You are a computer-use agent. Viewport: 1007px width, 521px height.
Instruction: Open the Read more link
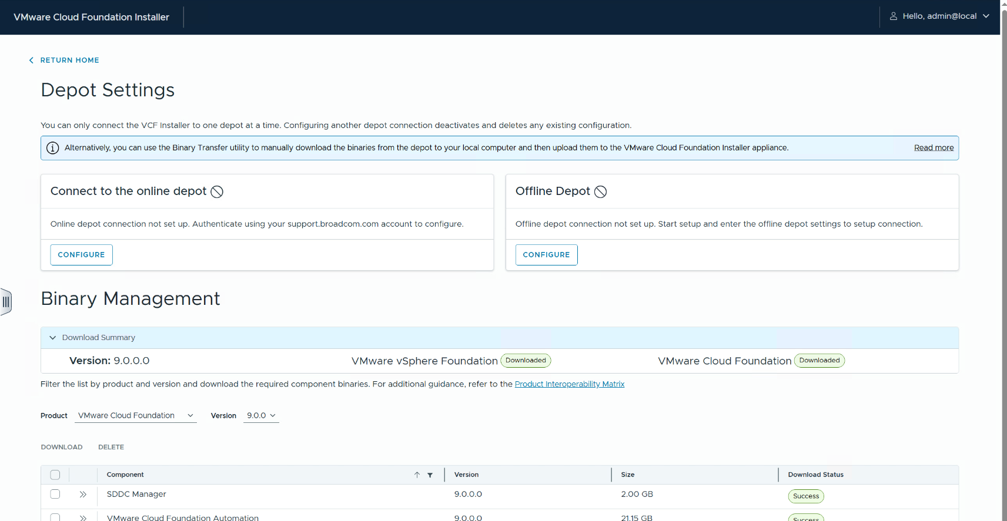[x=934, y=148]
